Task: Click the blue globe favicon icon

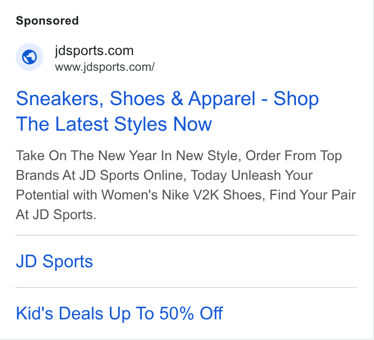Action: [x=29, y=57]
